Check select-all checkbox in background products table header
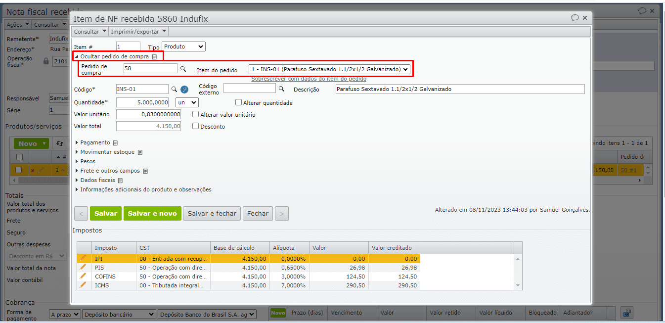Screen dimensions: 665x323 [19, 157]
